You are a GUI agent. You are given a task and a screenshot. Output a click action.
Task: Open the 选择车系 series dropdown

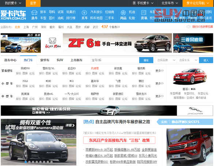click(x=188, y=60)
